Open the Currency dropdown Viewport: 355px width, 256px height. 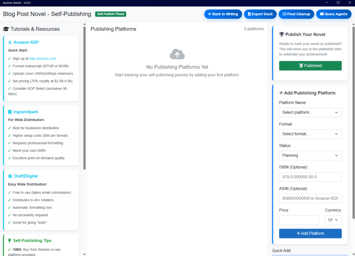(333, 220)
